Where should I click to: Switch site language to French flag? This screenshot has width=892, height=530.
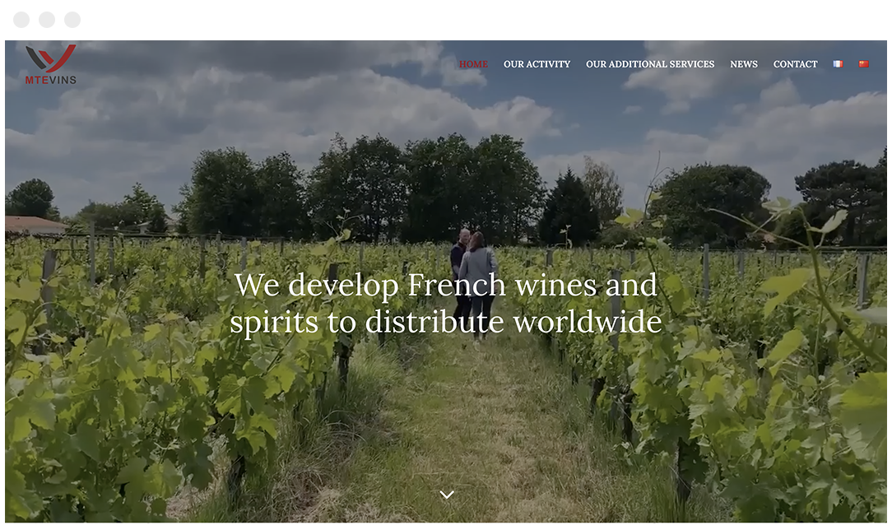point(838,64)
